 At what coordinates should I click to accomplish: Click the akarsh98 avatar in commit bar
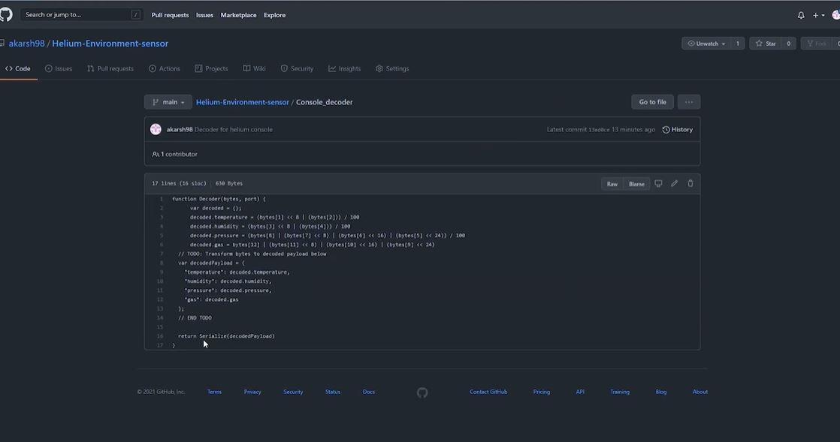pos(156,130)
